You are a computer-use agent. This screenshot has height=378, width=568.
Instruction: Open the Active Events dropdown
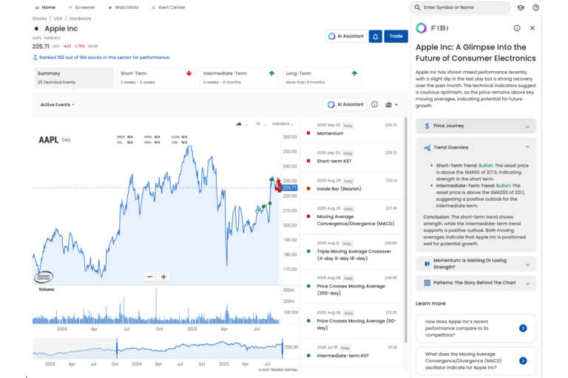[57, 105]
